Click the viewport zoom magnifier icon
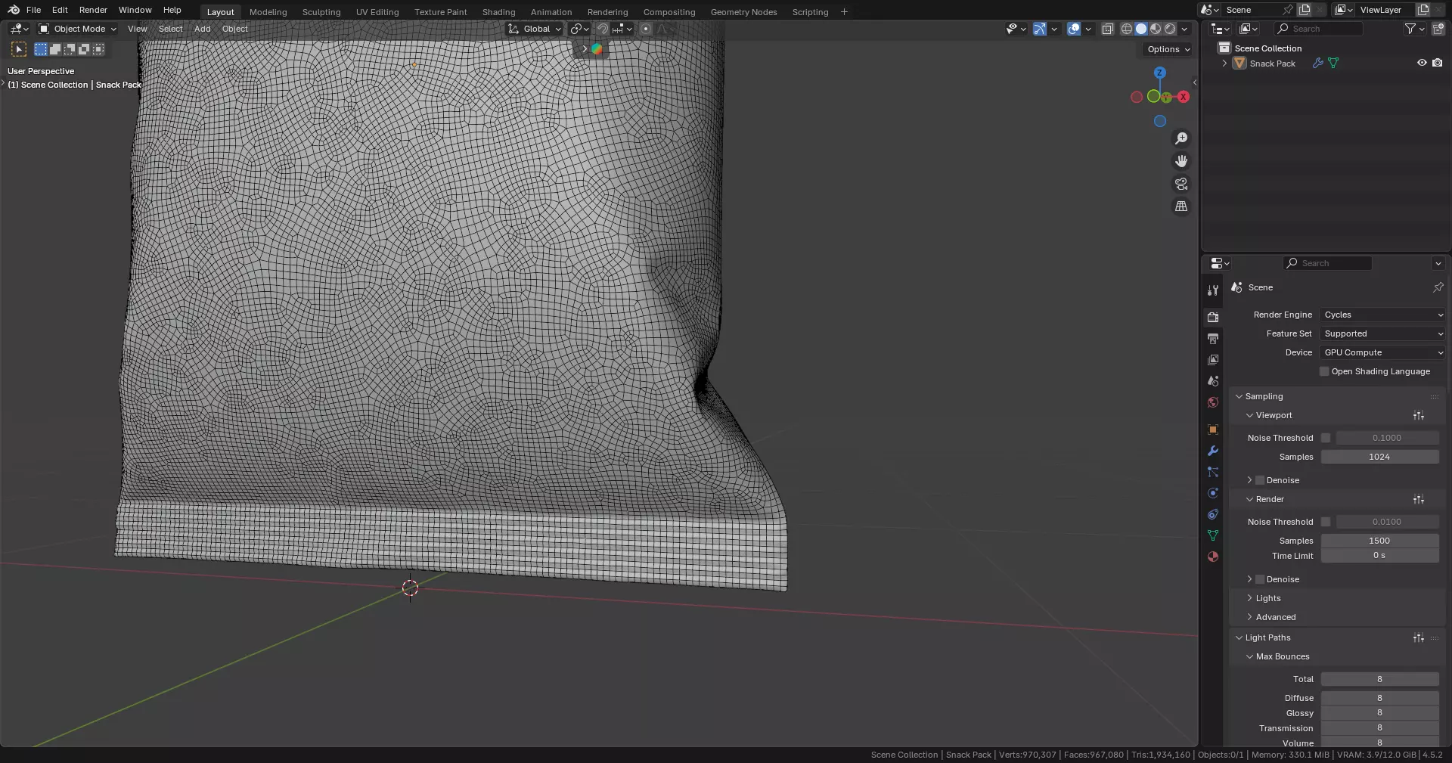This screenshot has height=763, width=1452. (x=1181, y=138)
